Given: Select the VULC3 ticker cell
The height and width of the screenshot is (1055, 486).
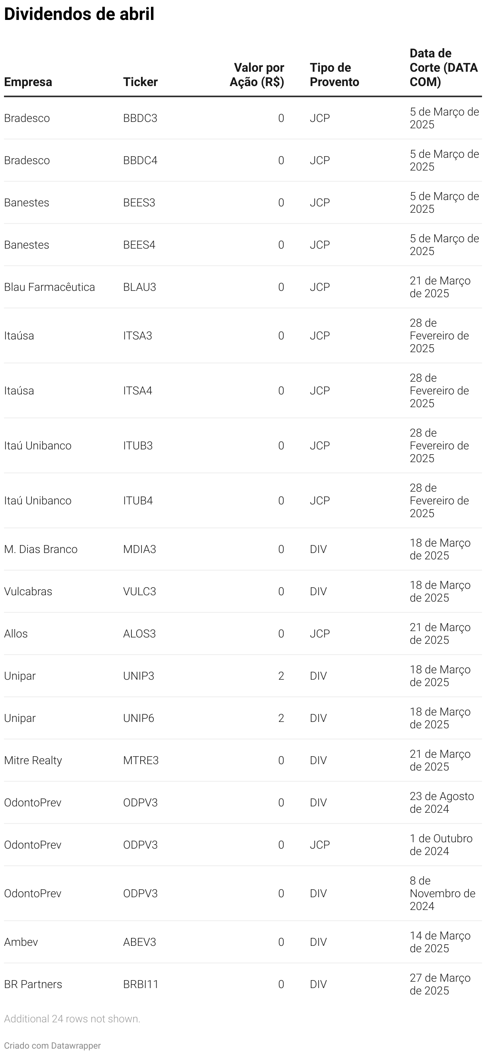Looking at the screenshot, I should 139,591.
